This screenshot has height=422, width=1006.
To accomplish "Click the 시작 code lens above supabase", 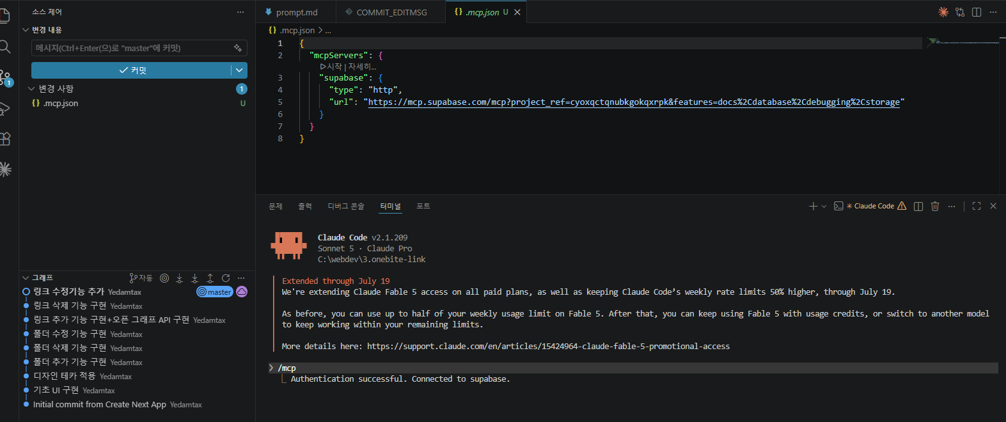I will click(331, 66).
